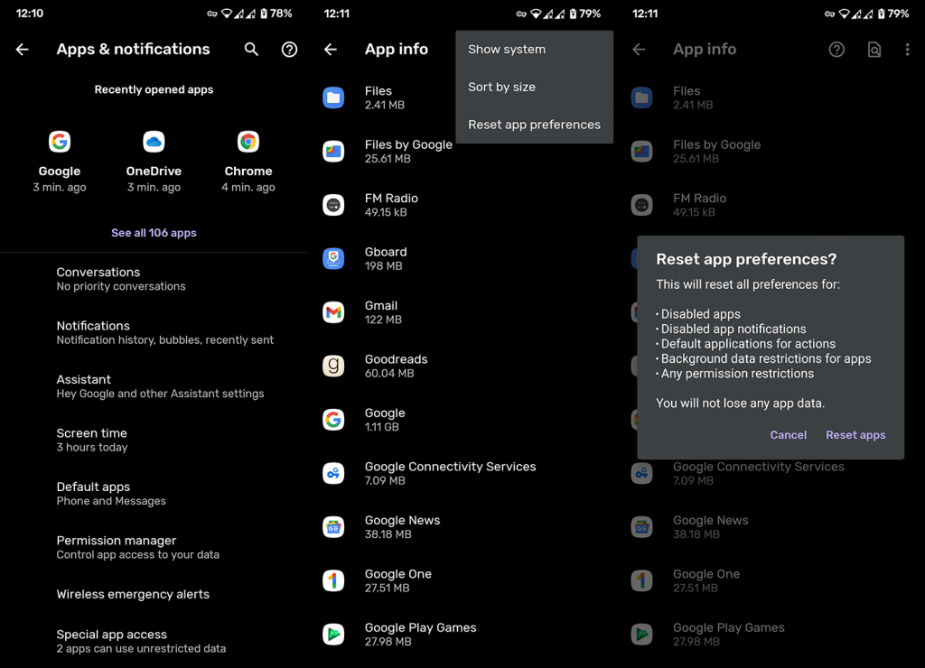The width and height of the screenshot is (925, 668).
Task: Open the See all 106 apps link
Action: [x=154, y=233]
